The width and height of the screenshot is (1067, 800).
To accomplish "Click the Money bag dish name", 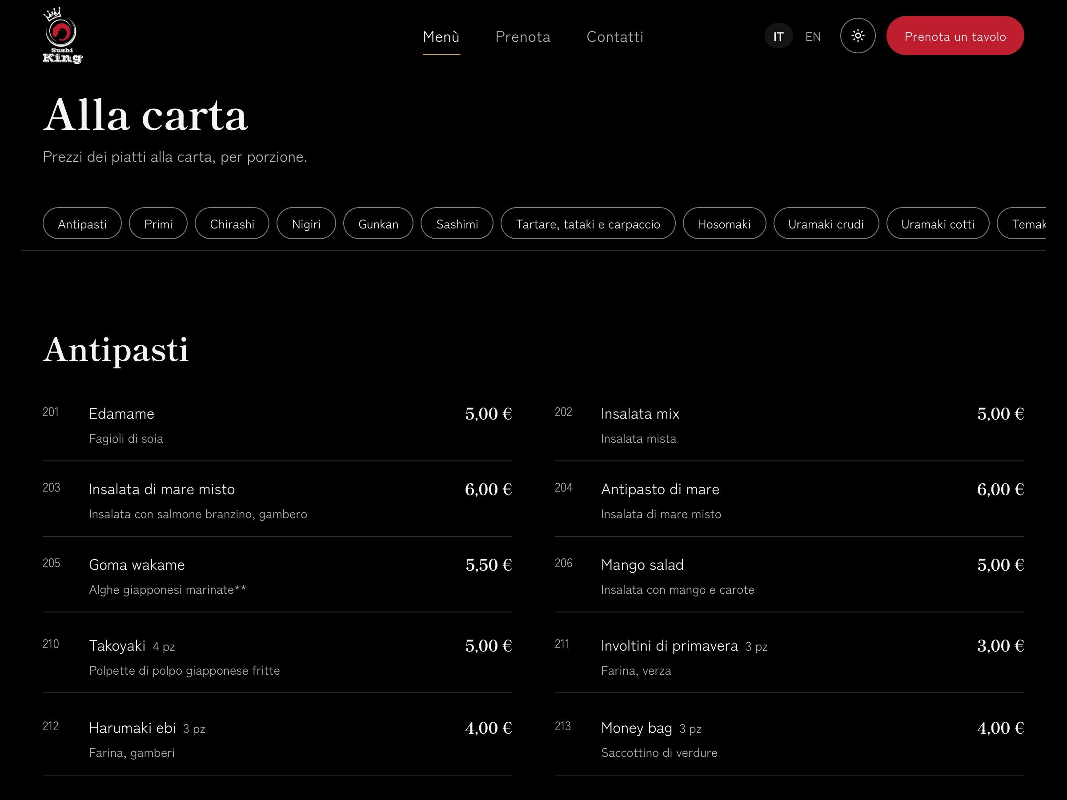I will [x=636, y=728].
